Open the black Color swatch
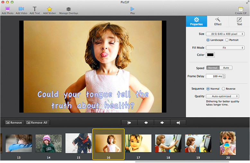250x163 pixels. pos(210,55)
